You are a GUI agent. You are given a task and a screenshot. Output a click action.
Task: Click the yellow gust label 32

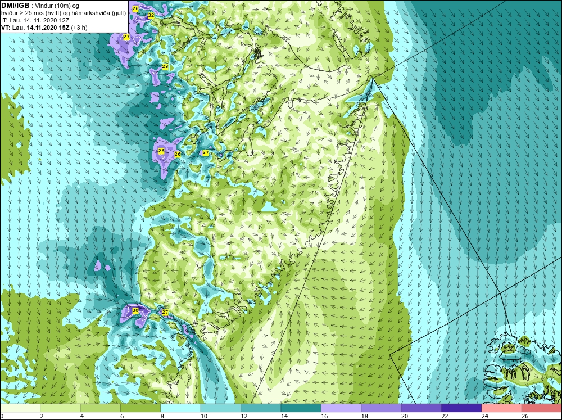[151, 15]
